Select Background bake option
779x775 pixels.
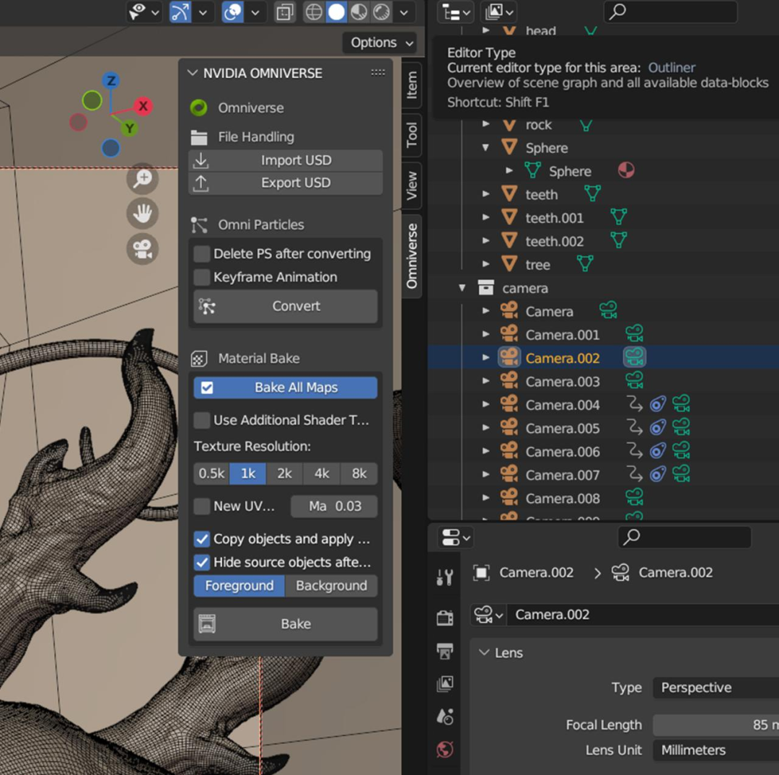[x=331, y=586]
